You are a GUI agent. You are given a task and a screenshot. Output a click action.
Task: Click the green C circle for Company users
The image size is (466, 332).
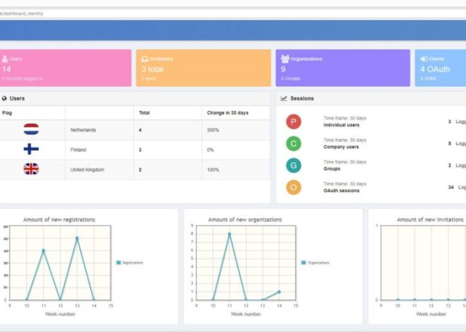[294, 143]
